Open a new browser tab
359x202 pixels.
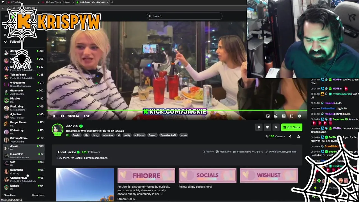(112, 2)
